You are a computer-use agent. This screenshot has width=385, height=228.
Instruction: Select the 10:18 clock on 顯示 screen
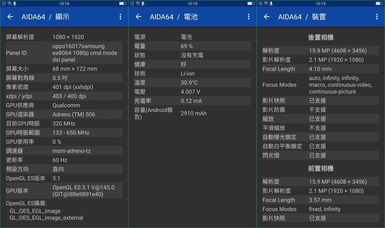pyautogui.click(x=64, y=4)
